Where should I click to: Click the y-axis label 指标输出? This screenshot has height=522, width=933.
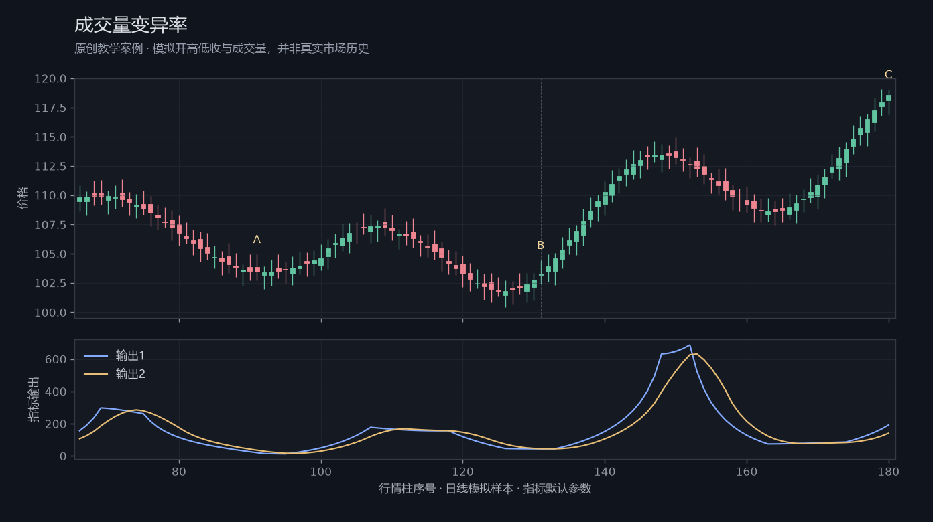(x=34, y=400)
